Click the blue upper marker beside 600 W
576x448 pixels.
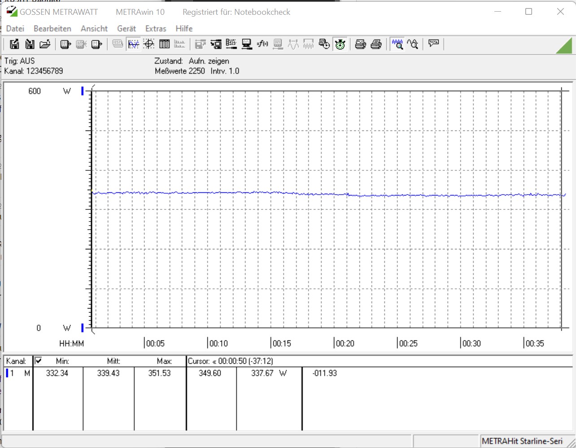tap(83, 91)
